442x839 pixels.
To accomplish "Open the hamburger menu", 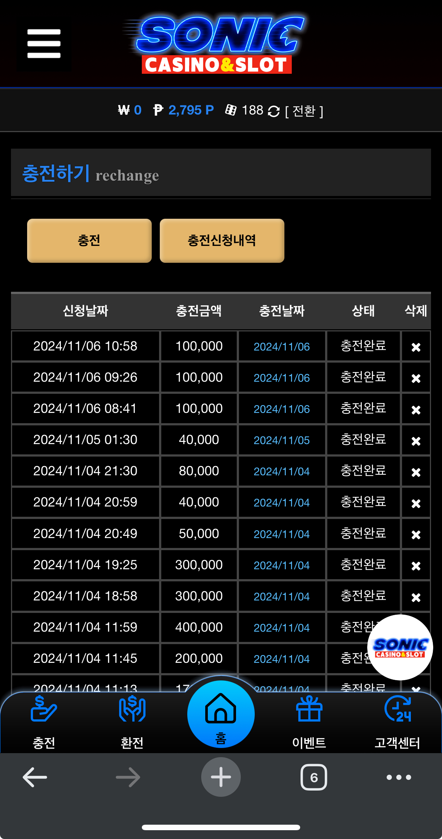I will (44, 44).
